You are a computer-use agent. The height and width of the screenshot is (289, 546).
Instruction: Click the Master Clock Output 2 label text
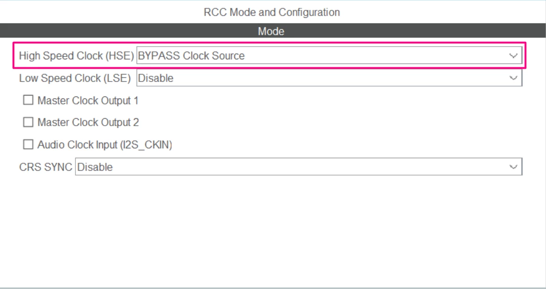[88, 122]
